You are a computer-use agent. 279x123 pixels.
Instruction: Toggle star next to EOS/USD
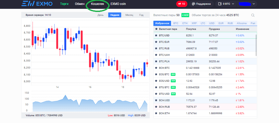156,81
